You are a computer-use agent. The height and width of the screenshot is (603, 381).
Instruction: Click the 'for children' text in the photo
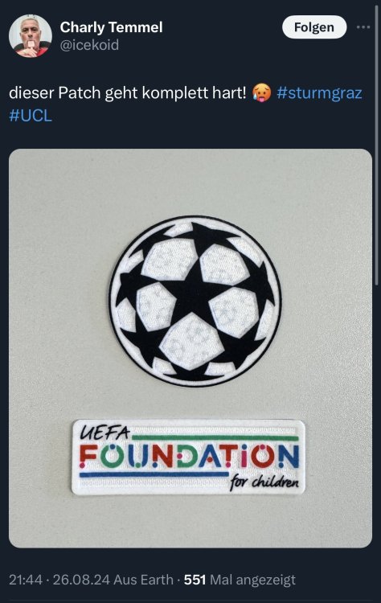click(264, 483)
